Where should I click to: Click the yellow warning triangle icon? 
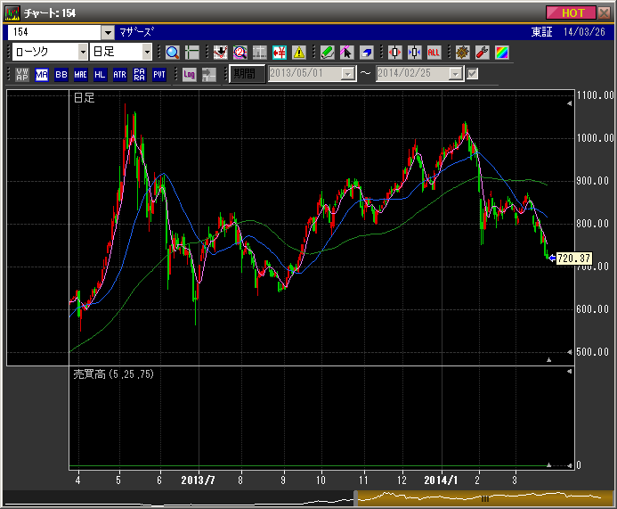(x=299, y=53)
